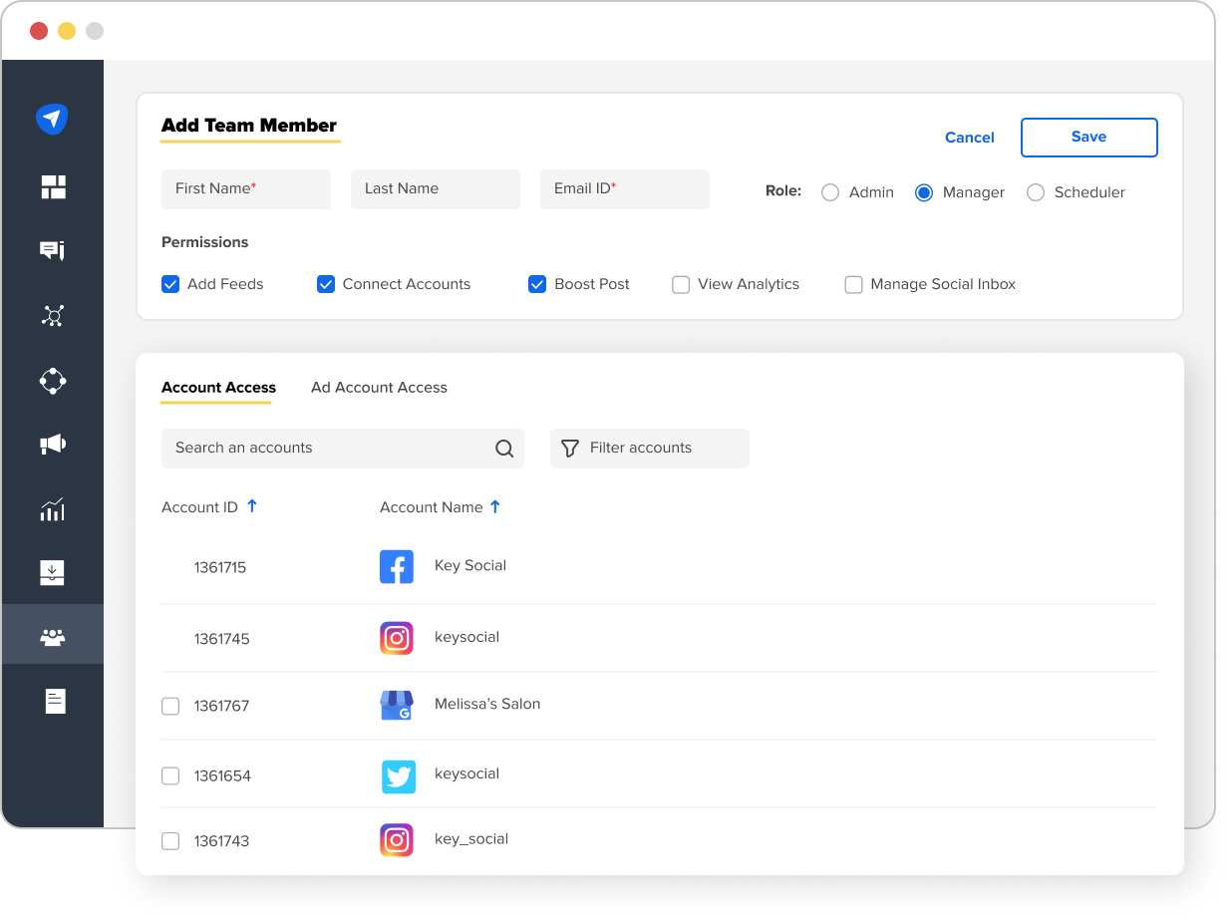
Task: Click the download inbox sidebar icon
Action: (53, 572)
